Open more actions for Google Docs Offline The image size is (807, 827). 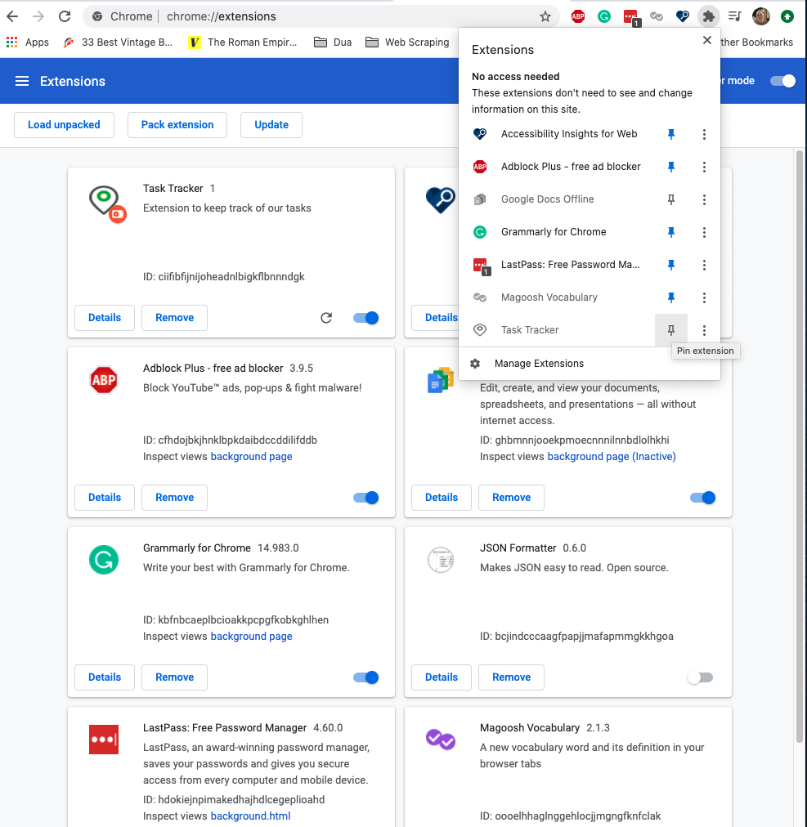pos(704,199)
